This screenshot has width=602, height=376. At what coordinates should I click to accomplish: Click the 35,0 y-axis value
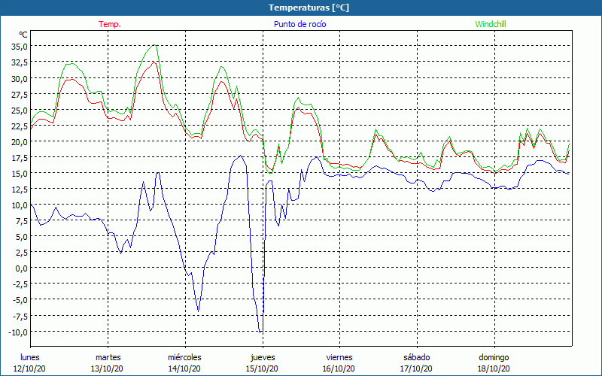coord(19,47)
